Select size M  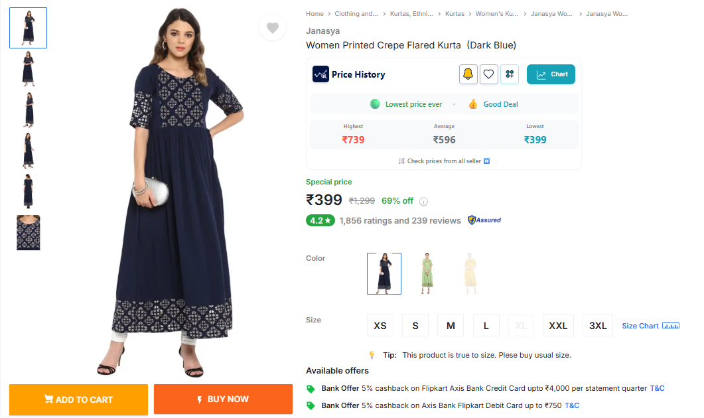point(451,326)
